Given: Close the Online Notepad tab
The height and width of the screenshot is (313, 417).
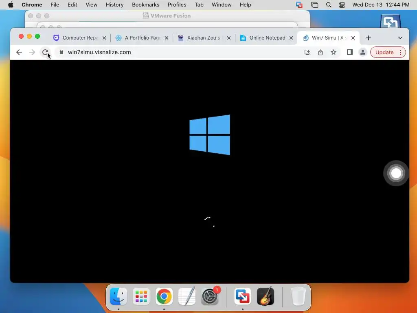Looking at the screenshot, I should pyautogui.click(x=291, y=38).
